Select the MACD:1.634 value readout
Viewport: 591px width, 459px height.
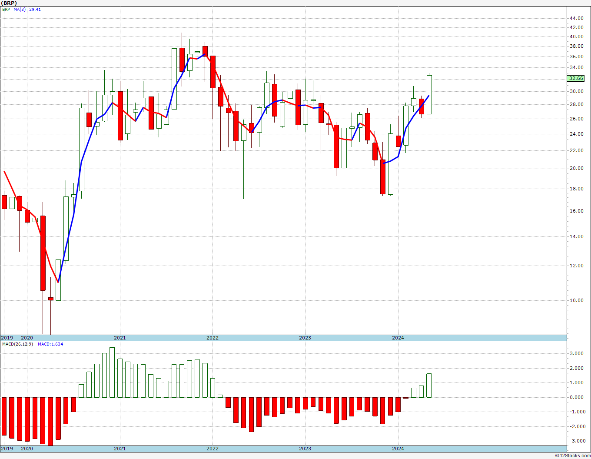click(x=50, y=344)
